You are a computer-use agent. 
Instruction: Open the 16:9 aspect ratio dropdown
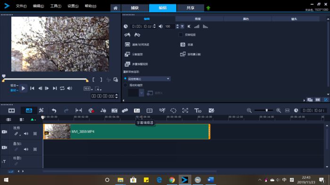pyautogui.click(x=88, y=88)
